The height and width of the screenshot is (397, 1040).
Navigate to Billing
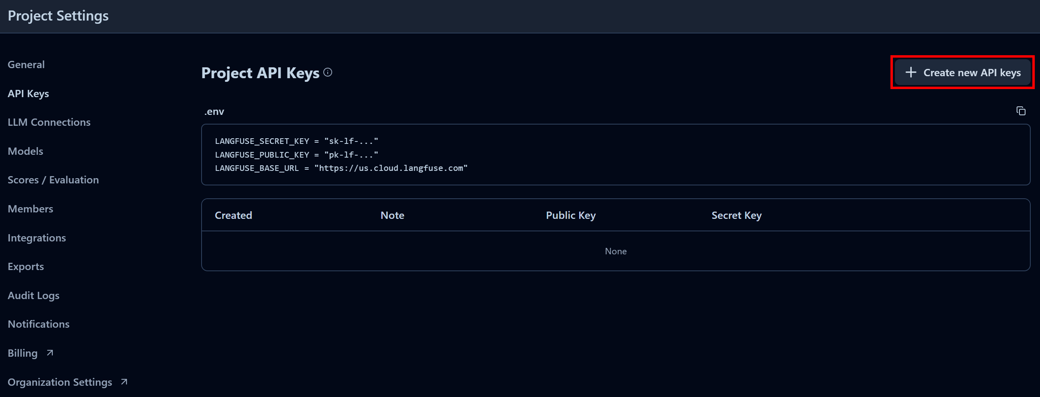pyautogui.click(x=22, y=353)
